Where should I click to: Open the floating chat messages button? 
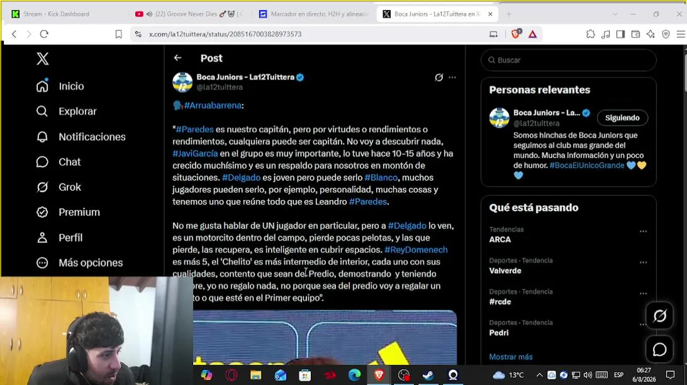click(x=660, y=350)
